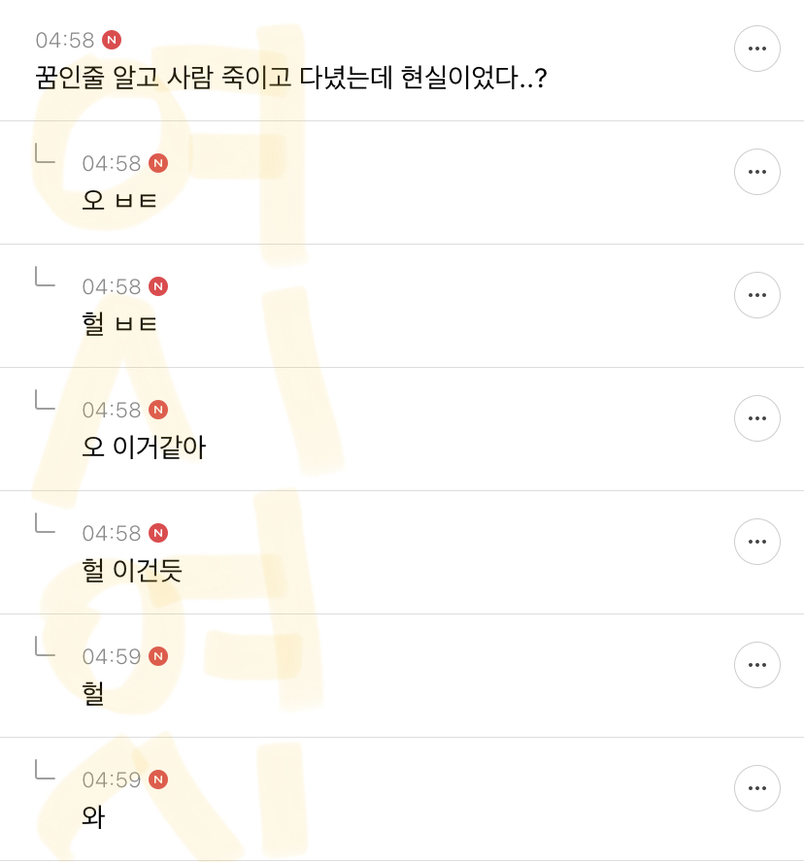The image size is (804, 862).
Task: Click the N badge above '오 ㅂㅌ'
Action: click(158, 163)
